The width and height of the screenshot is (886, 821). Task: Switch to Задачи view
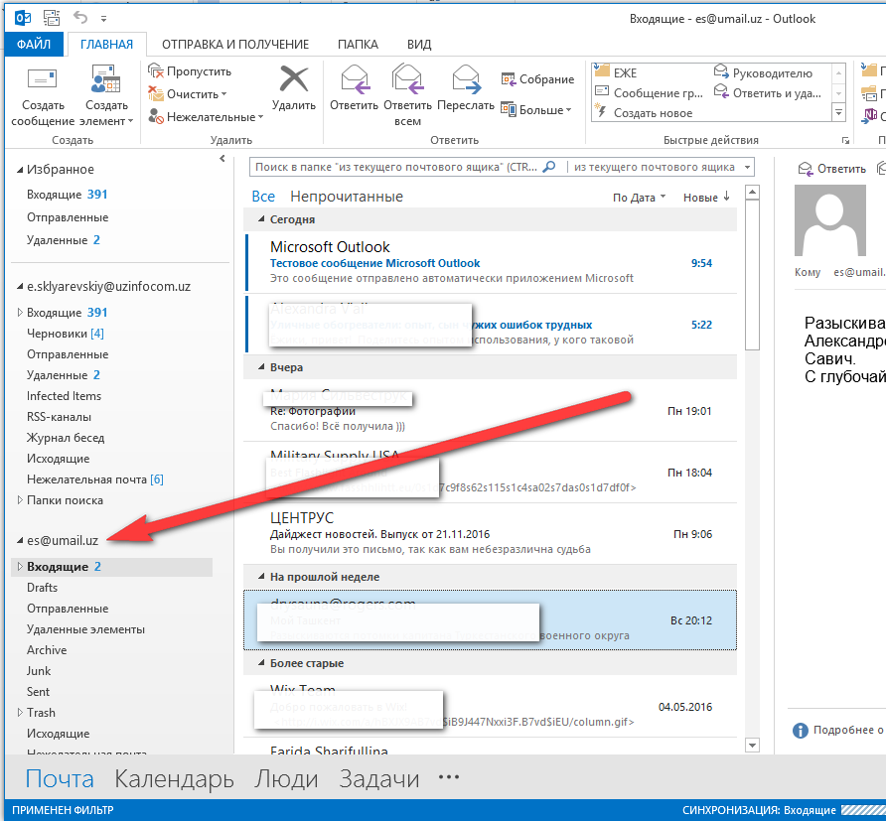[x=379, y=778]
